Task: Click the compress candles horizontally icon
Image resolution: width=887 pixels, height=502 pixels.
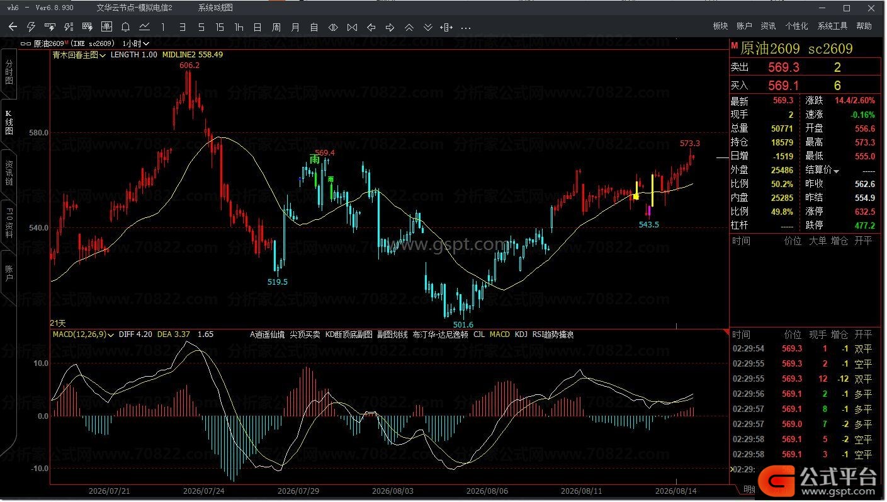Action: (x=352, y=27)
